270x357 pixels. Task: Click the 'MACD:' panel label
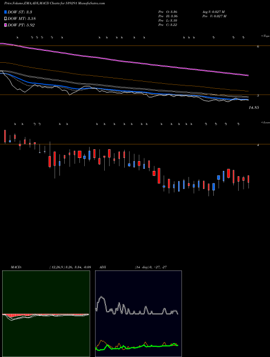coord(16,267)
